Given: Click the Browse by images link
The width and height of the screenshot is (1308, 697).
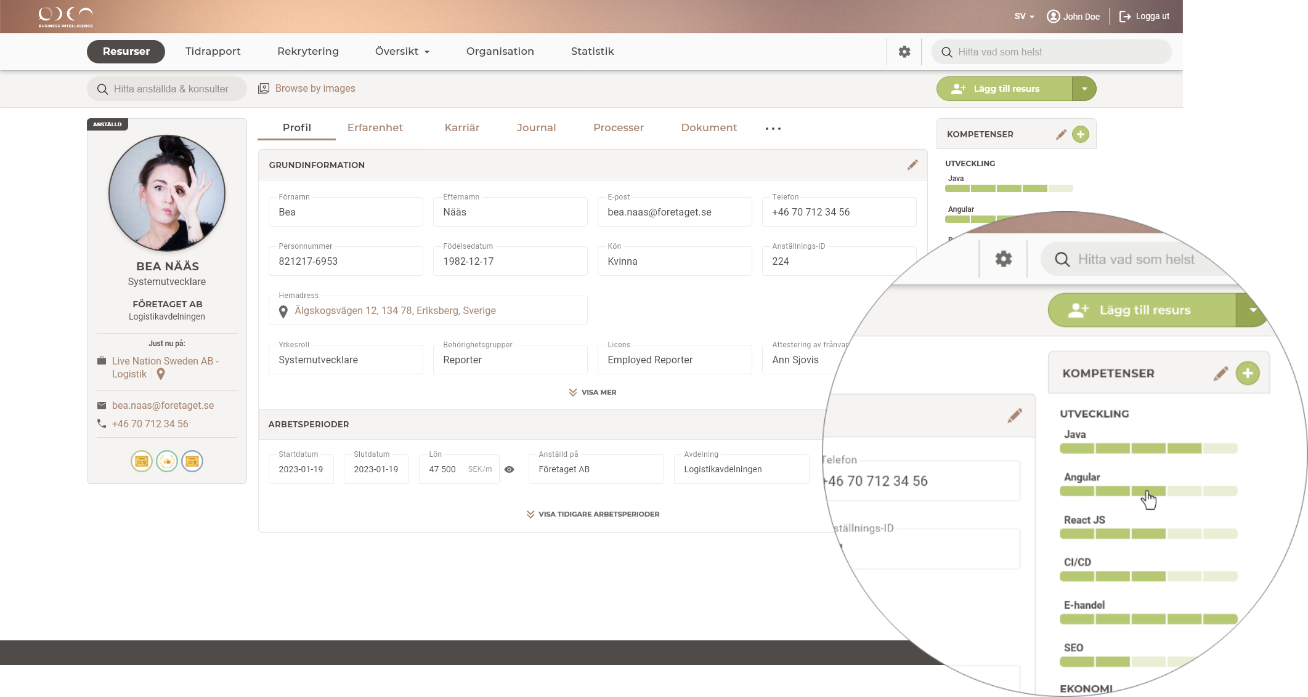Looking at the screenshot, I should (x=315, y=89).
